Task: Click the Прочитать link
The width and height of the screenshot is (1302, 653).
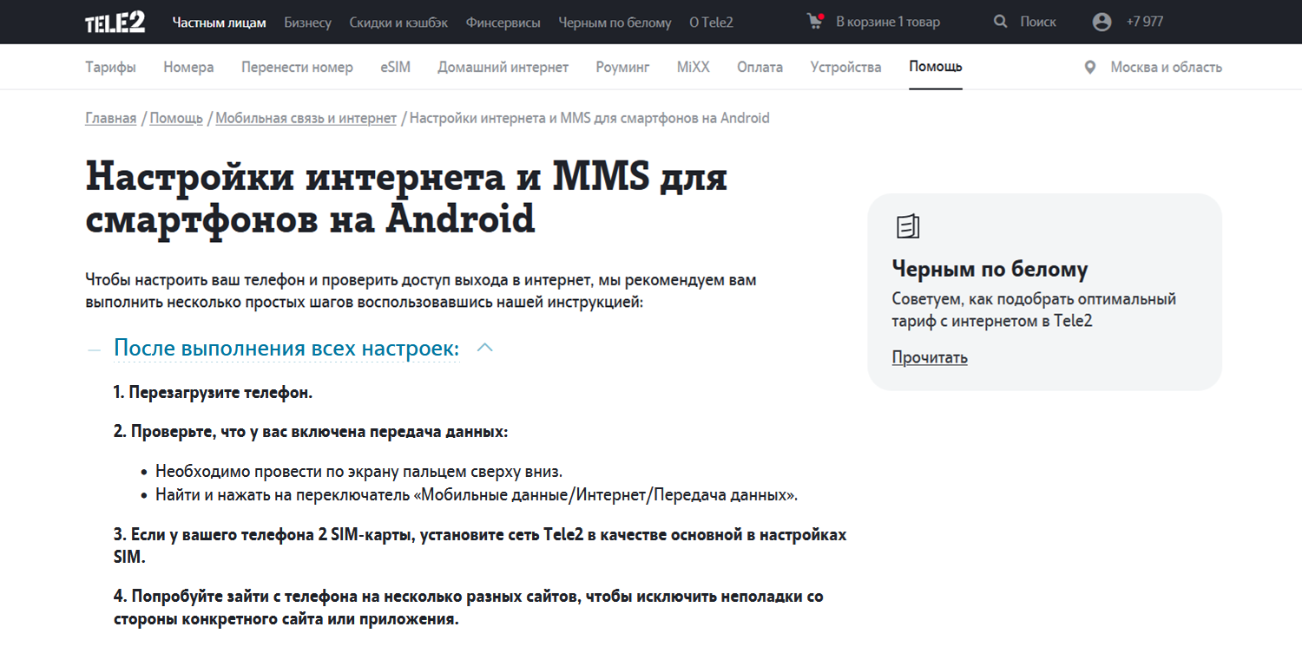Action: pyautogui.click(x=930, y=357)
